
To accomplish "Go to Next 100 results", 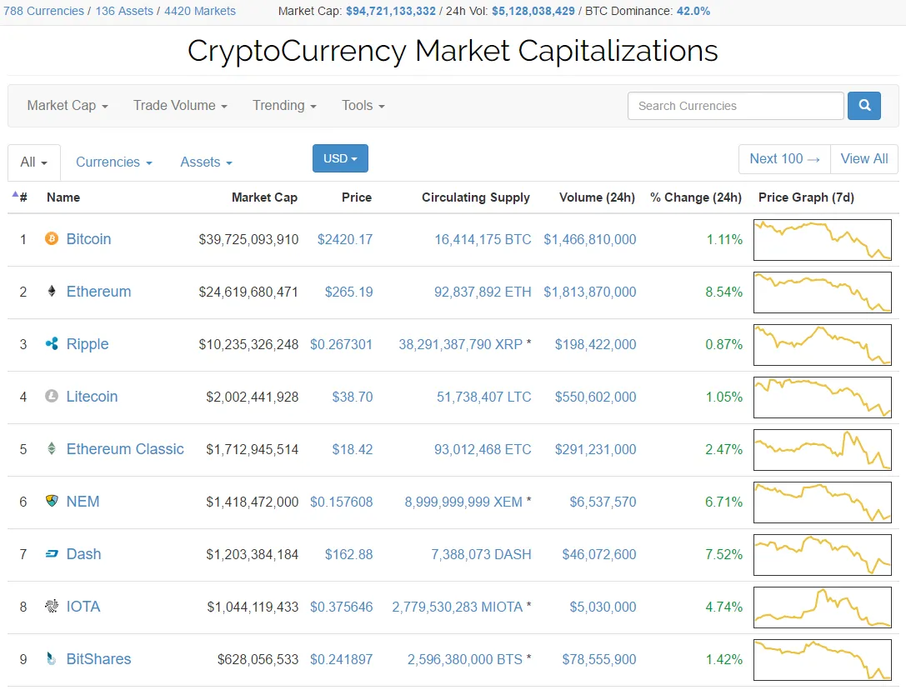I will coord(784,159).
